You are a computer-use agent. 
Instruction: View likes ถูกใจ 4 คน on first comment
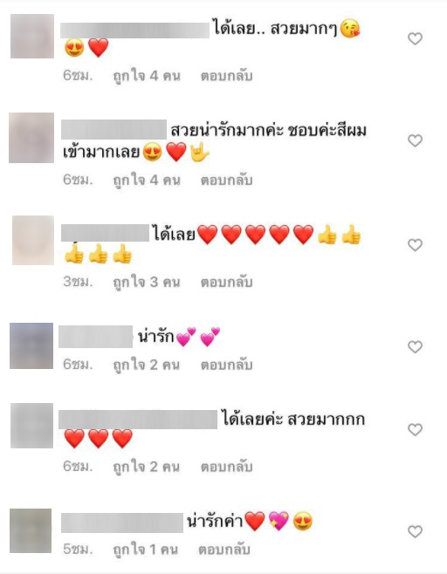(x=147, y=76)
